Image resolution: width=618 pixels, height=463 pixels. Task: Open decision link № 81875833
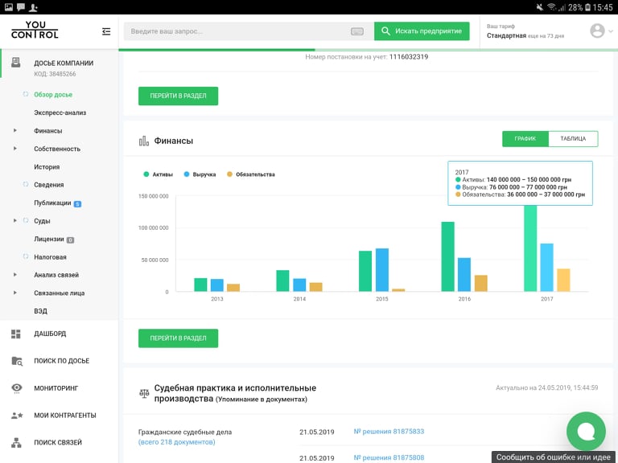click(389, 432)
